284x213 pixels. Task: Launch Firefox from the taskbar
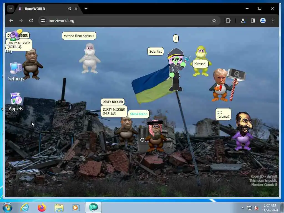pos(42,207)
